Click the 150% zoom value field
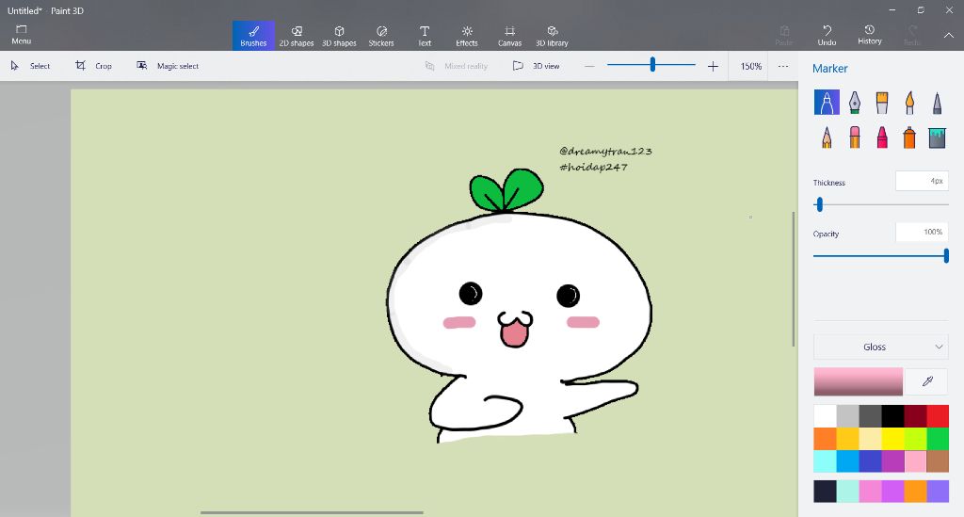964x517 pixels. (750, 67)
